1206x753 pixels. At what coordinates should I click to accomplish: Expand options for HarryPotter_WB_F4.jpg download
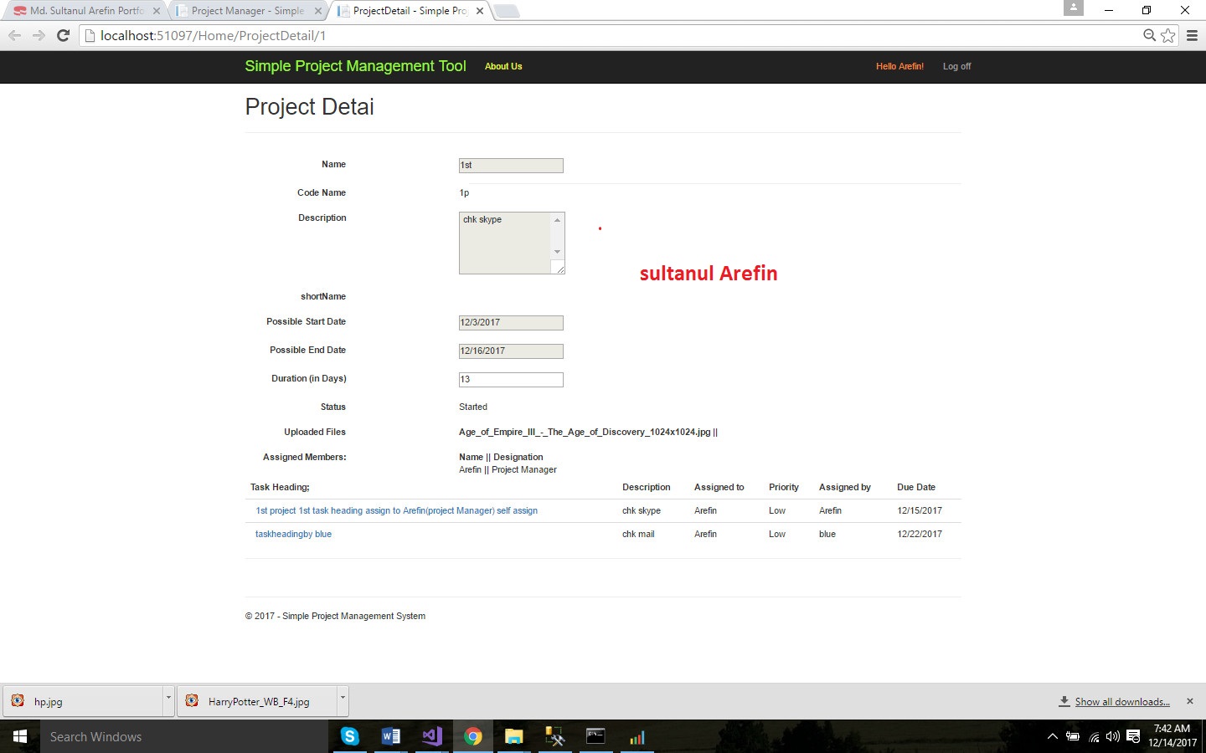tap(342, 698)
